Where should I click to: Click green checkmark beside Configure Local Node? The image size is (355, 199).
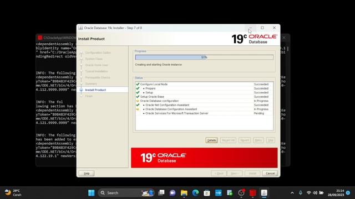(138, 84)
